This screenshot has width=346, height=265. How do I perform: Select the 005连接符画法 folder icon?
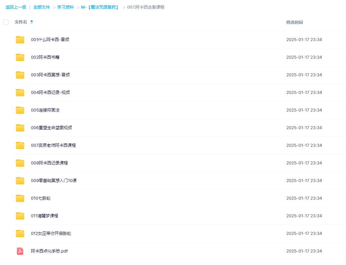(20, 110)
